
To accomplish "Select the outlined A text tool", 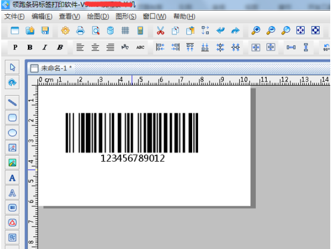I will [12, 193].
